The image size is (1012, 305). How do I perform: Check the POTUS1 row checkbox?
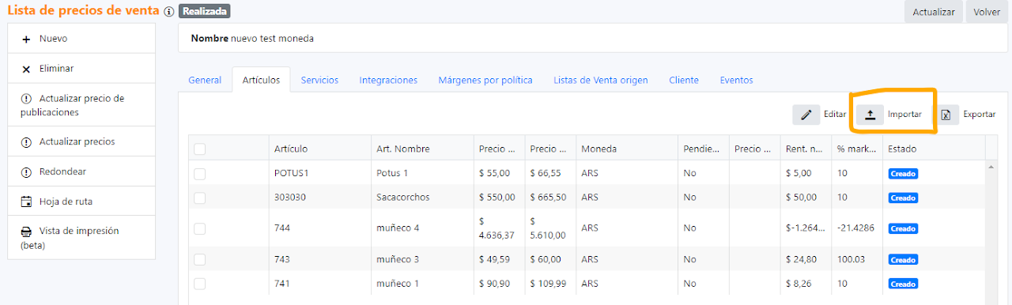[x=199, y=173]
